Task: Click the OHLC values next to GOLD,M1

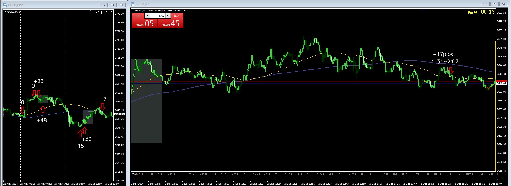Action: pos(167,11)
